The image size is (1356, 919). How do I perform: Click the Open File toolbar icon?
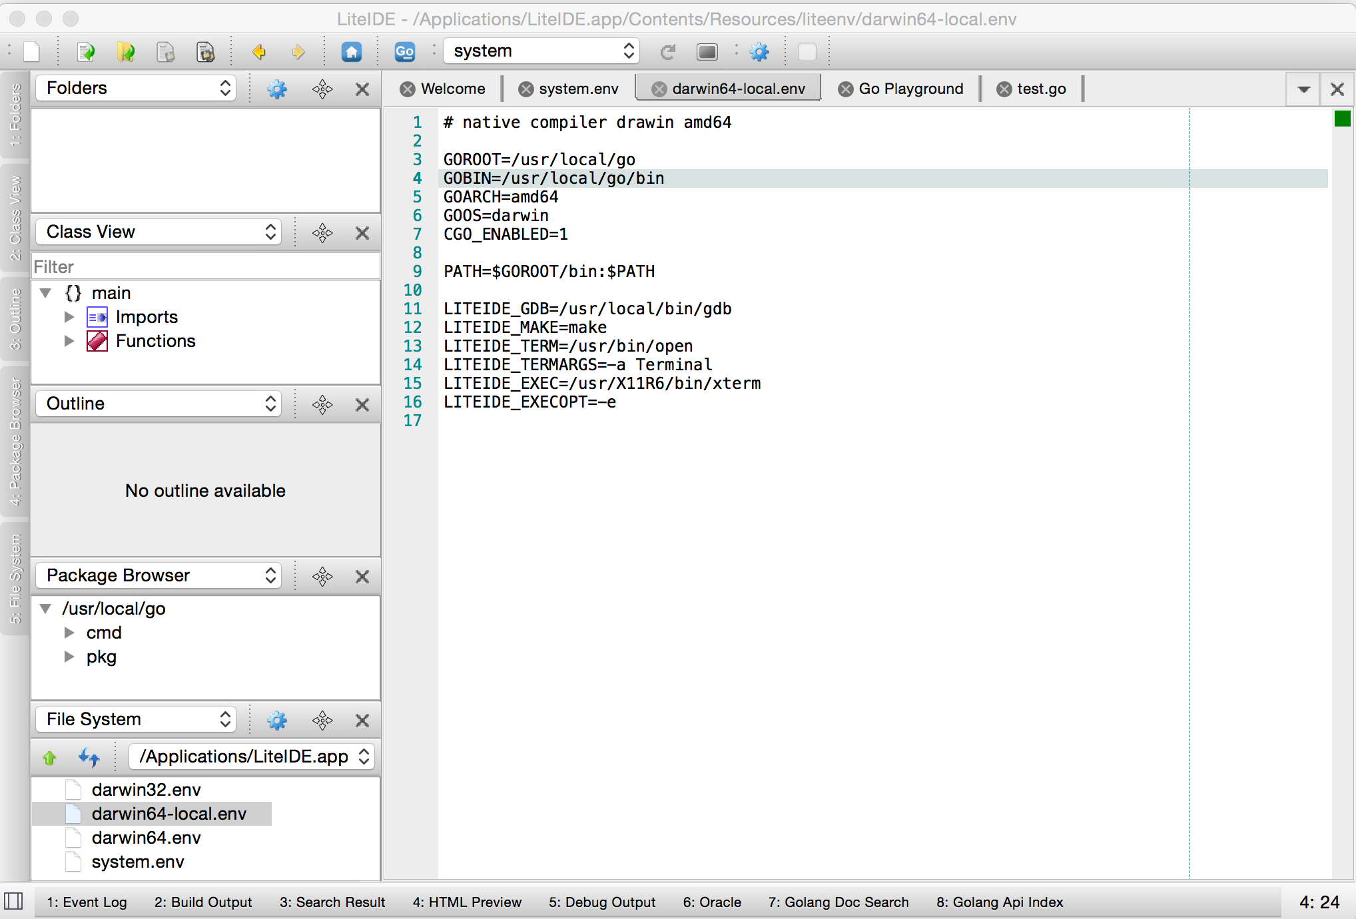click(x=86, y=51)
